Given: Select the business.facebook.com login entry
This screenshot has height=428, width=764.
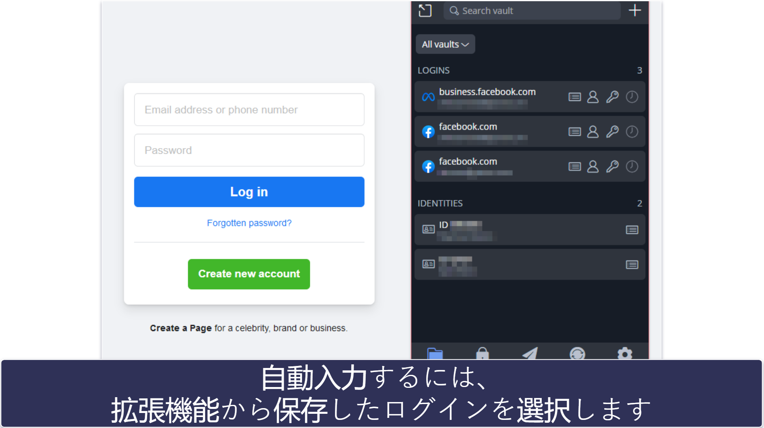Looking at the screenshot, I should [530, 97].
